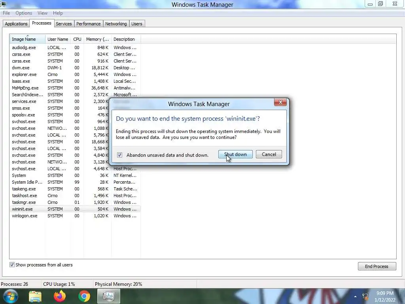This screenshot has width=405, height=304.
Task: Confirm with the Shut down button
Action: [x=235, y=154]
